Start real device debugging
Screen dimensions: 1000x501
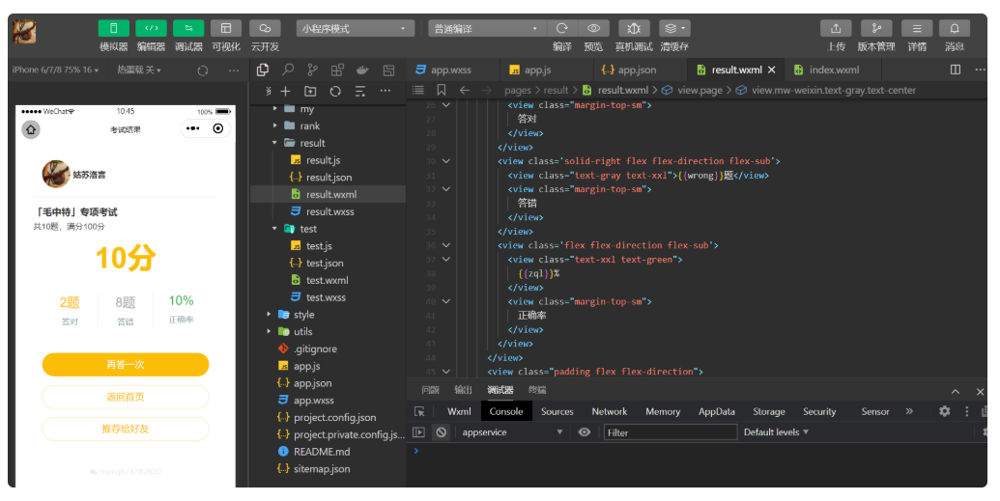click(x=633, y=28)
